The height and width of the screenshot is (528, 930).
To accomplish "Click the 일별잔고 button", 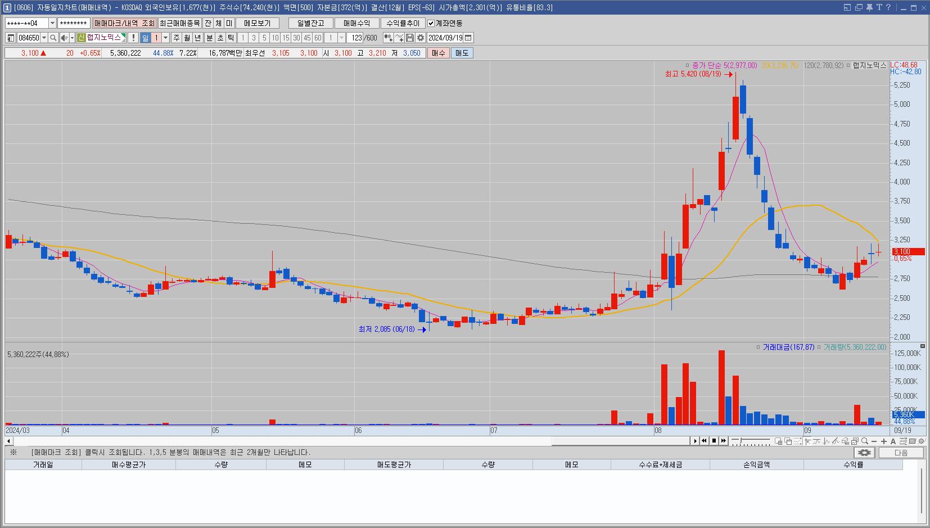I will click(310, 23).
